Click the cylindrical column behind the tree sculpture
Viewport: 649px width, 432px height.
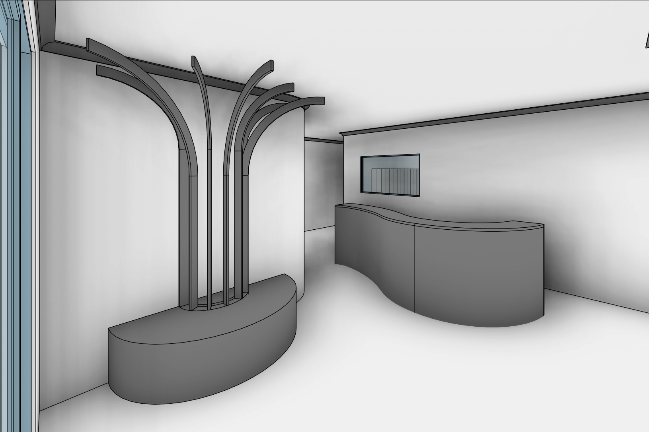click(279, 199)
